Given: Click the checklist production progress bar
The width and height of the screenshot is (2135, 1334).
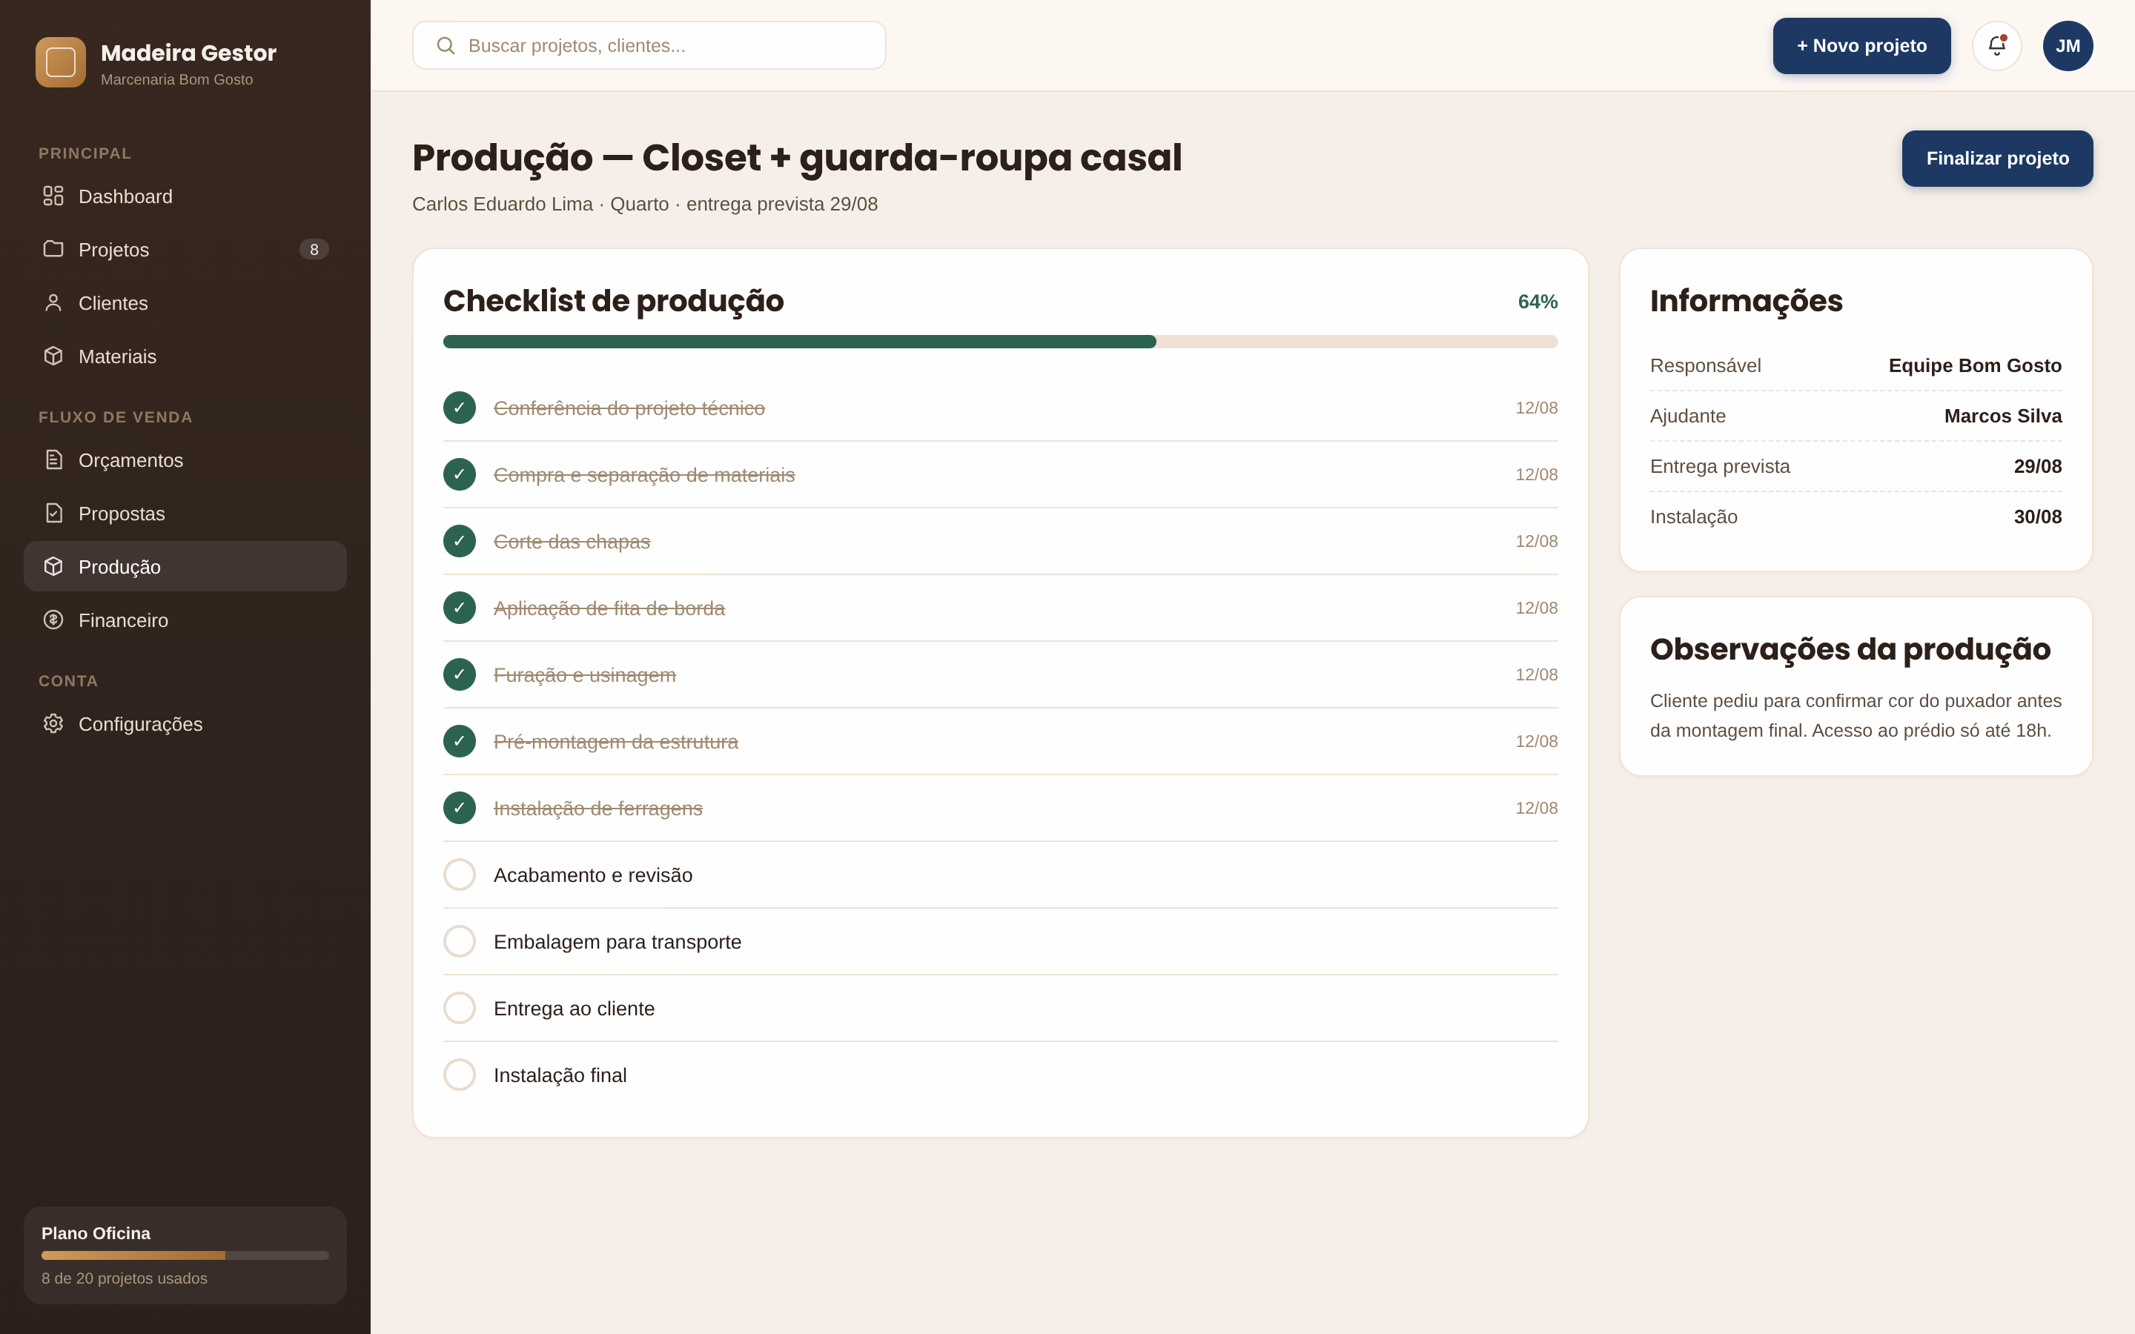Looking at the screenshot, I should click(1001, 342).
